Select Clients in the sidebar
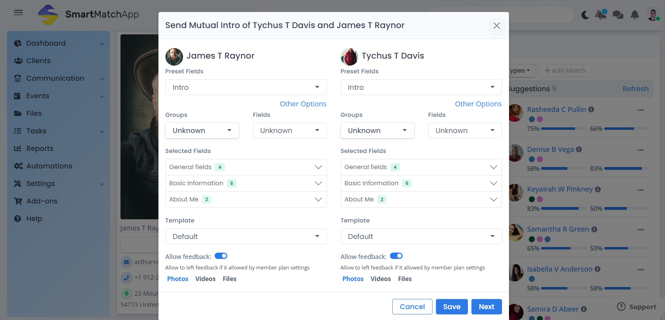Screen dimensions: 665x320 pyautogui.click(x=38, y=60)
